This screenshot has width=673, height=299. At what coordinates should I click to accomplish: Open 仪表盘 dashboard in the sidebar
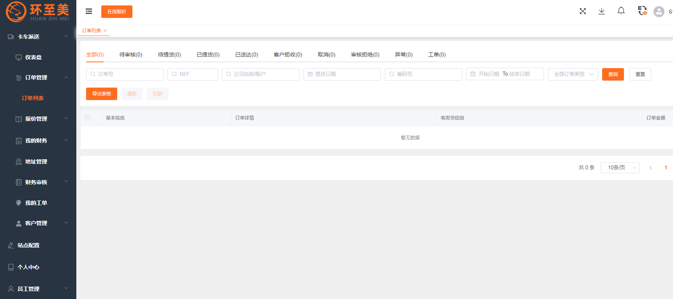point(33,57)
